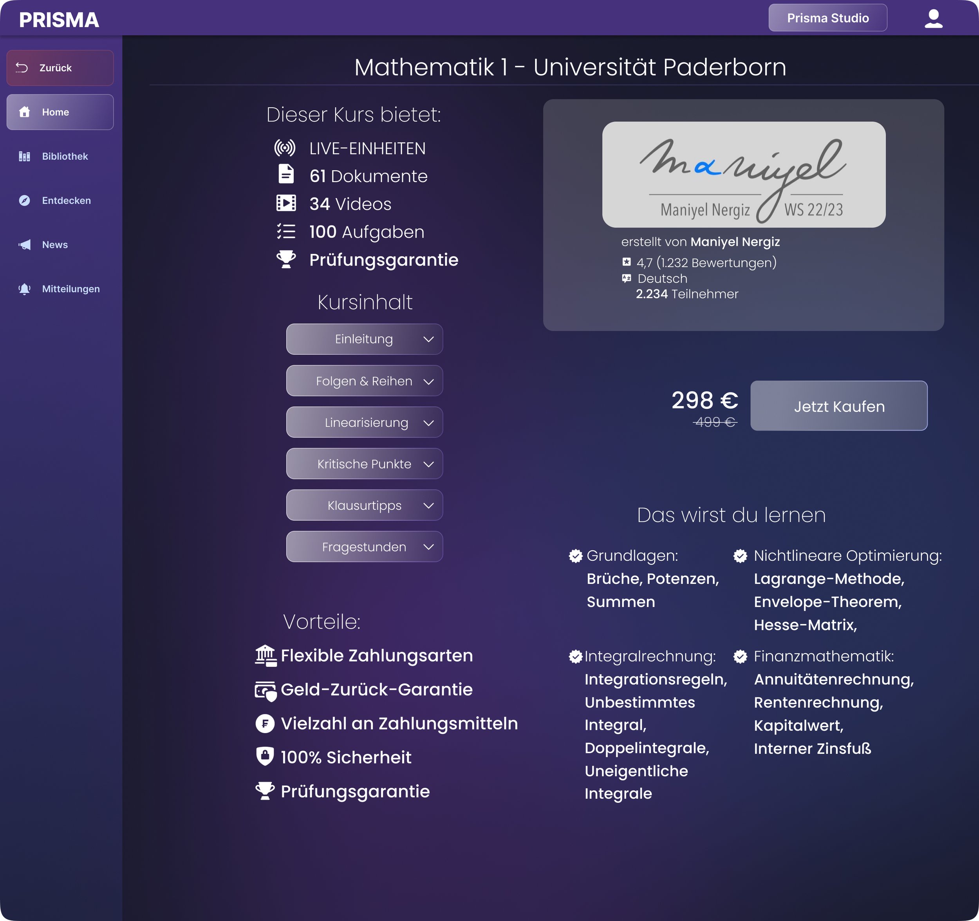Expand the Klausurtipps section
The width and height of the screenshot is (979, 921).
click(x=365, y=505)
